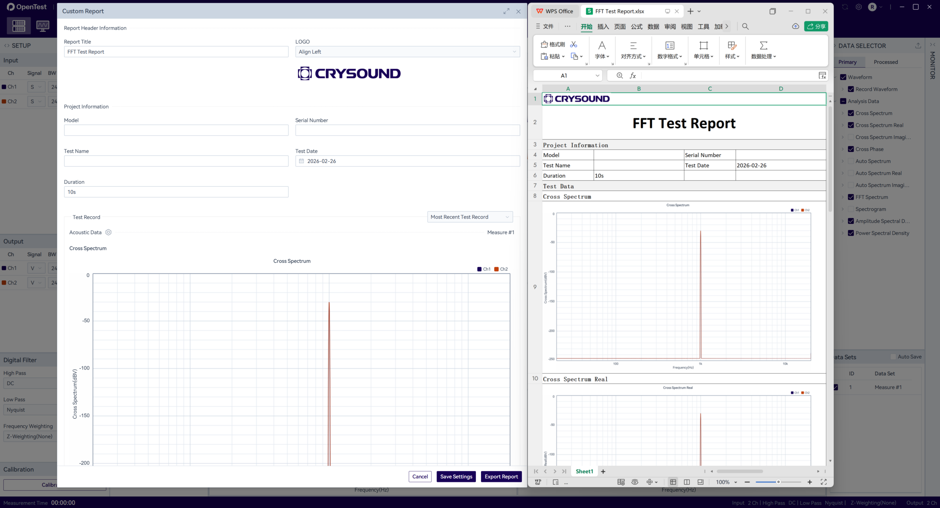Click the Export Report button
Screen dimensions: 940x508
(501, 476)
